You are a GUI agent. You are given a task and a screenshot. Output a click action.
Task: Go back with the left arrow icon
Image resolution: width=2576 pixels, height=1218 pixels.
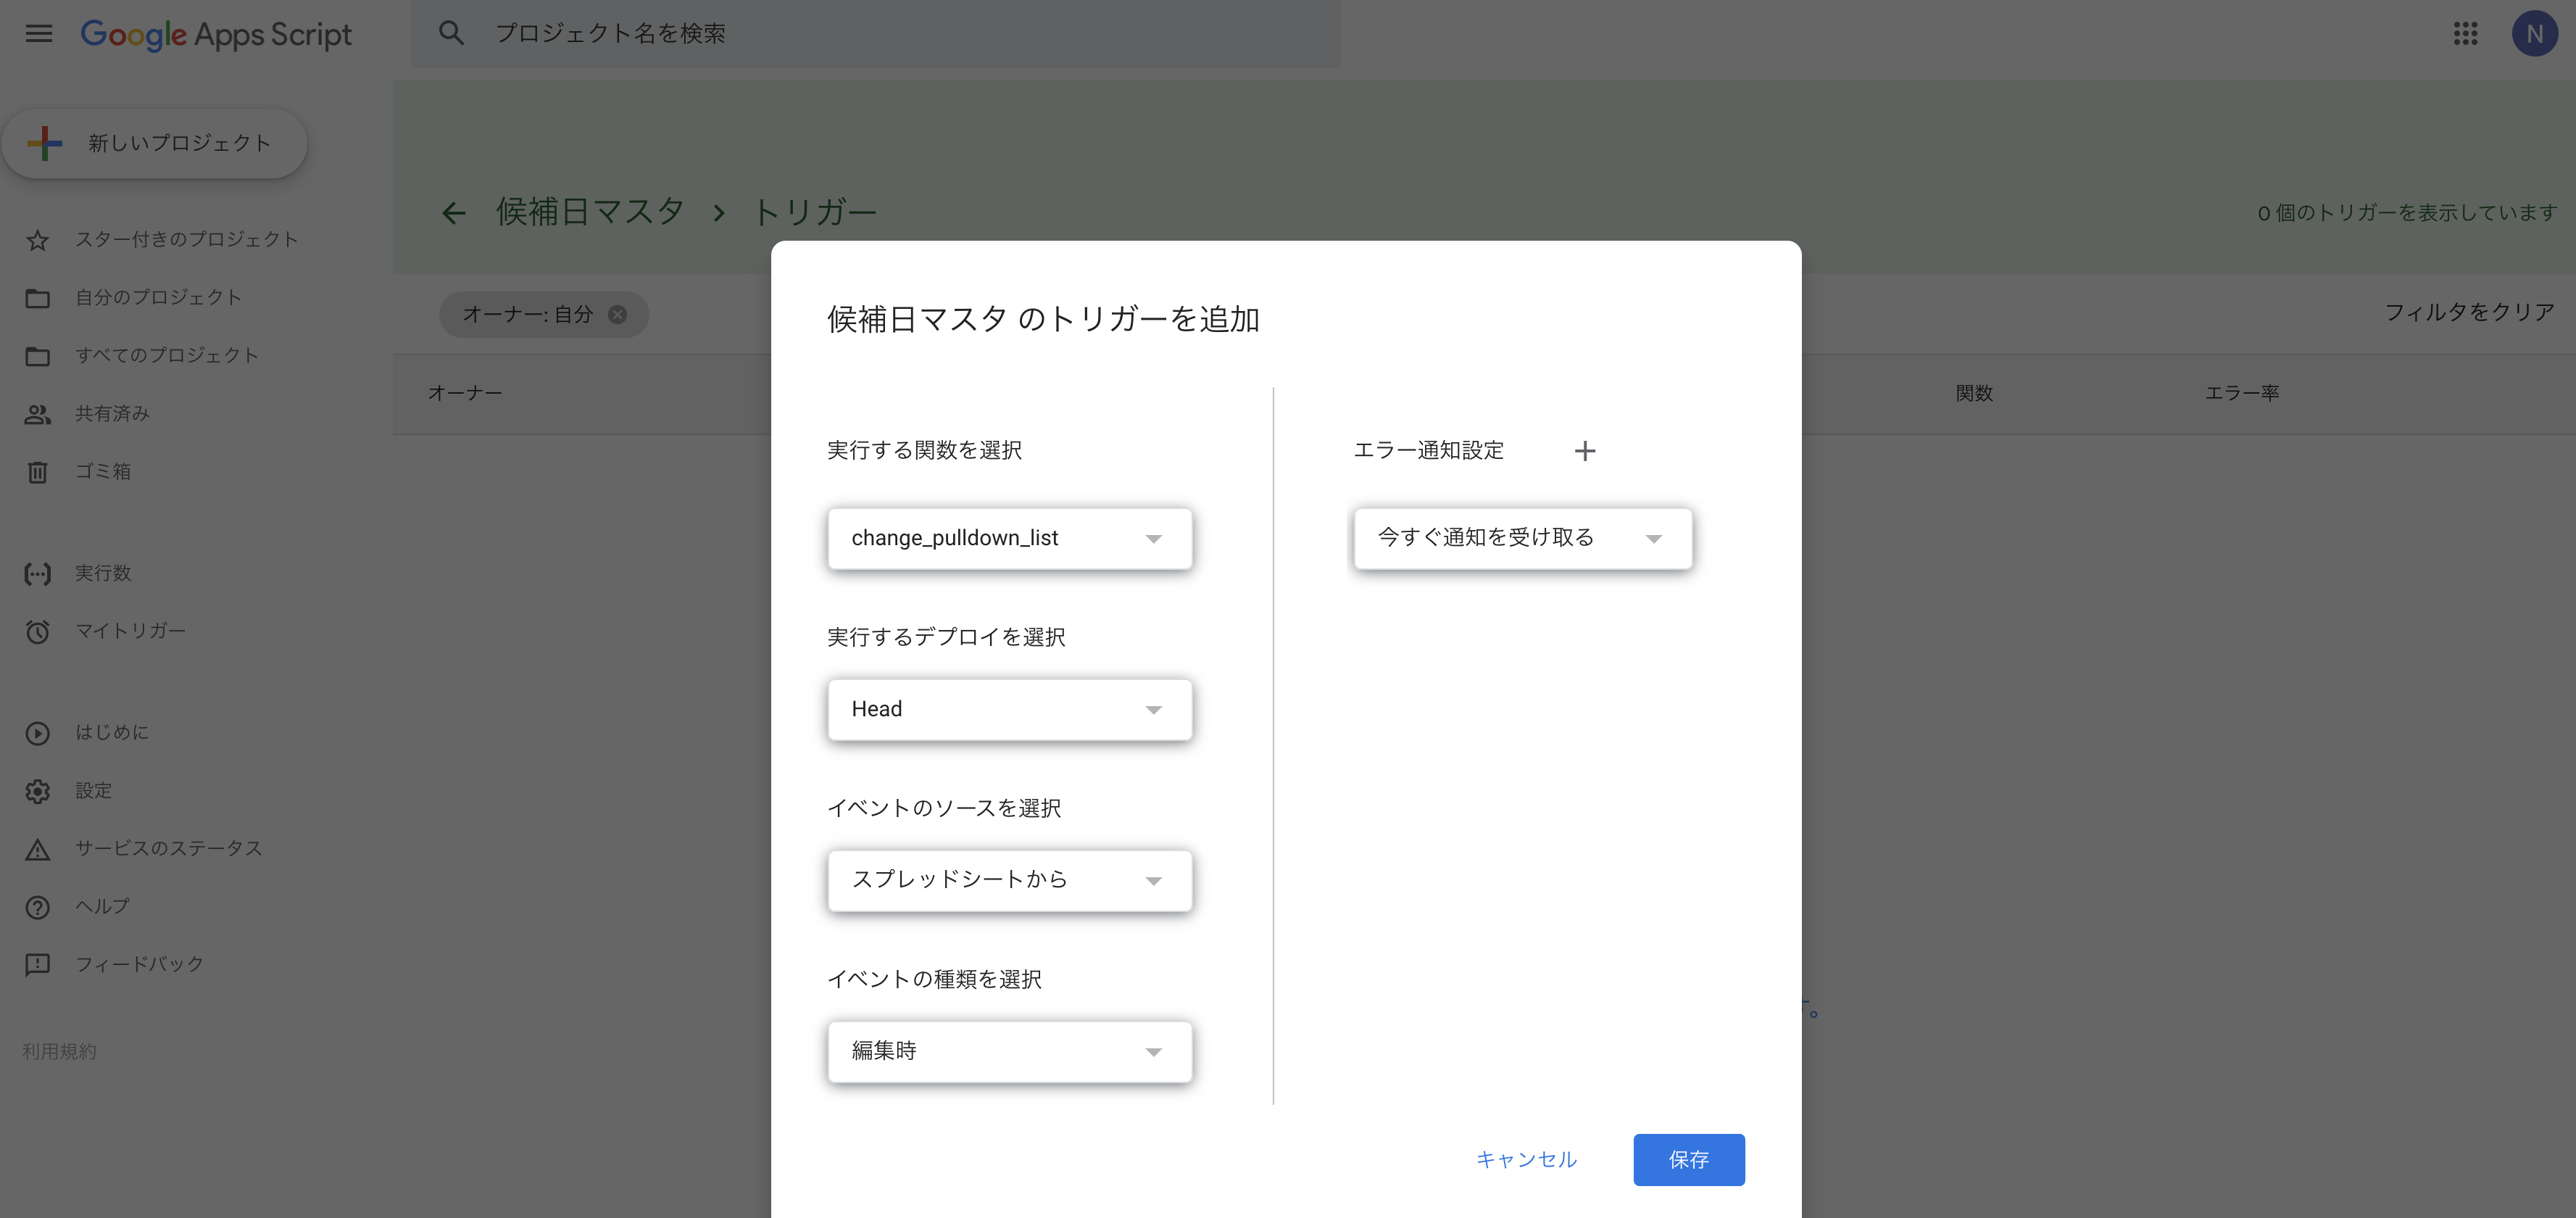tap(454, 212)
